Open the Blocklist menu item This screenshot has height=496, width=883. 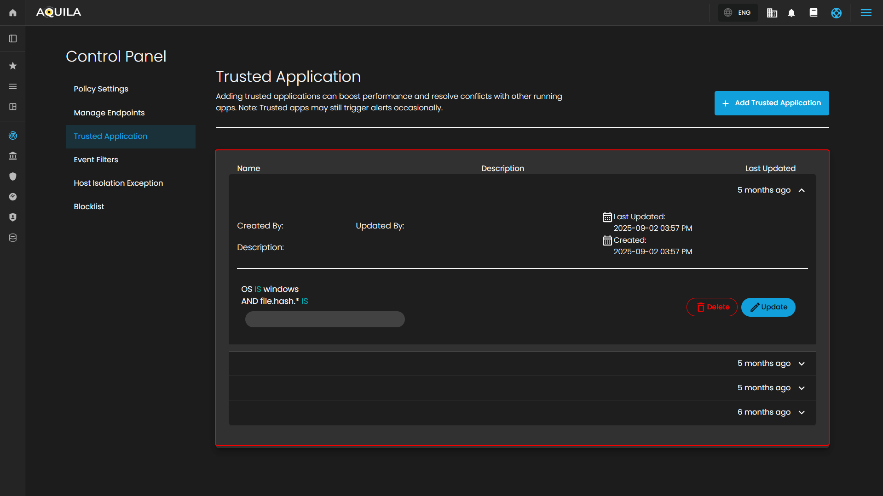89,206
